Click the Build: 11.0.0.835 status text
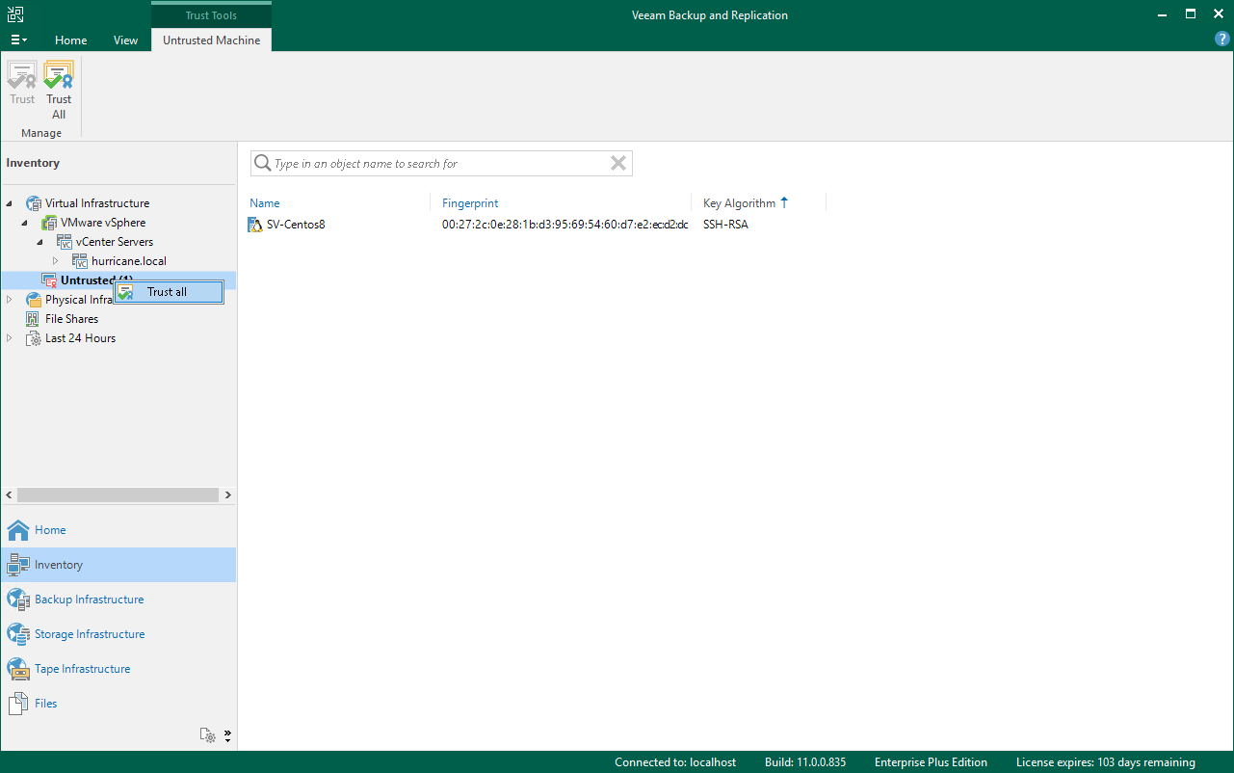This screenshot has height=773, width=1234. (805, 762)
